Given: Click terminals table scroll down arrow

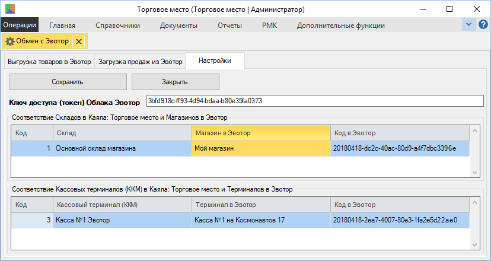Looking at the screenshot, I should pyautogui.click(x=474, y=245).
